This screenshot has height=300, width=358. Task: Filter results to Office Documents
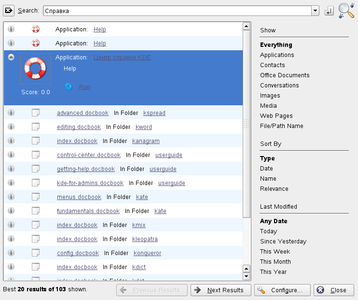285,75
